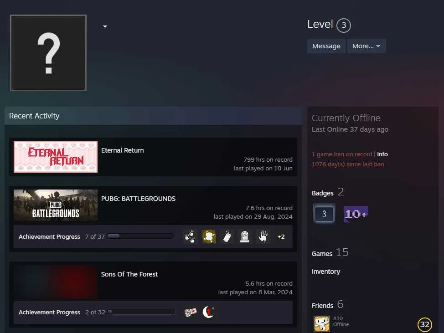Open friend A10's avatar
Screen dimensions: 444x333
pyautogui.click(x=322, y=323)
